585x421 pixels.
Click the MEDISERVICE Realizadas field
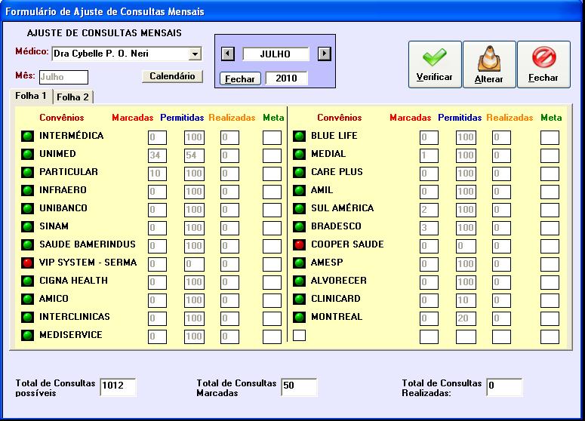click(229, 336)
